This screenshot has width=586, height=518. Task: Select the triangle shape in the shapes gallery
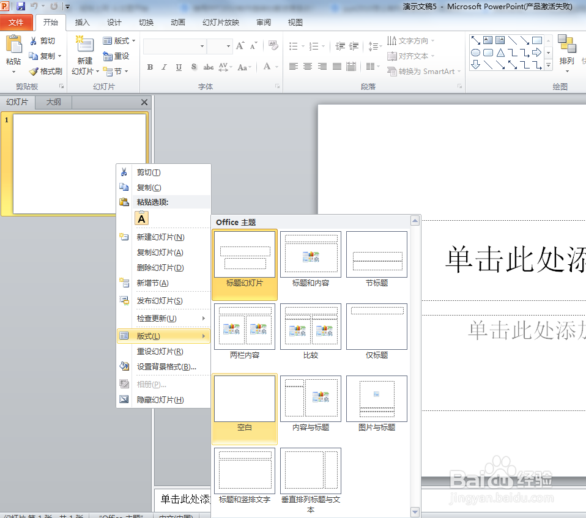pyautogui.click(x=500, y=53)
